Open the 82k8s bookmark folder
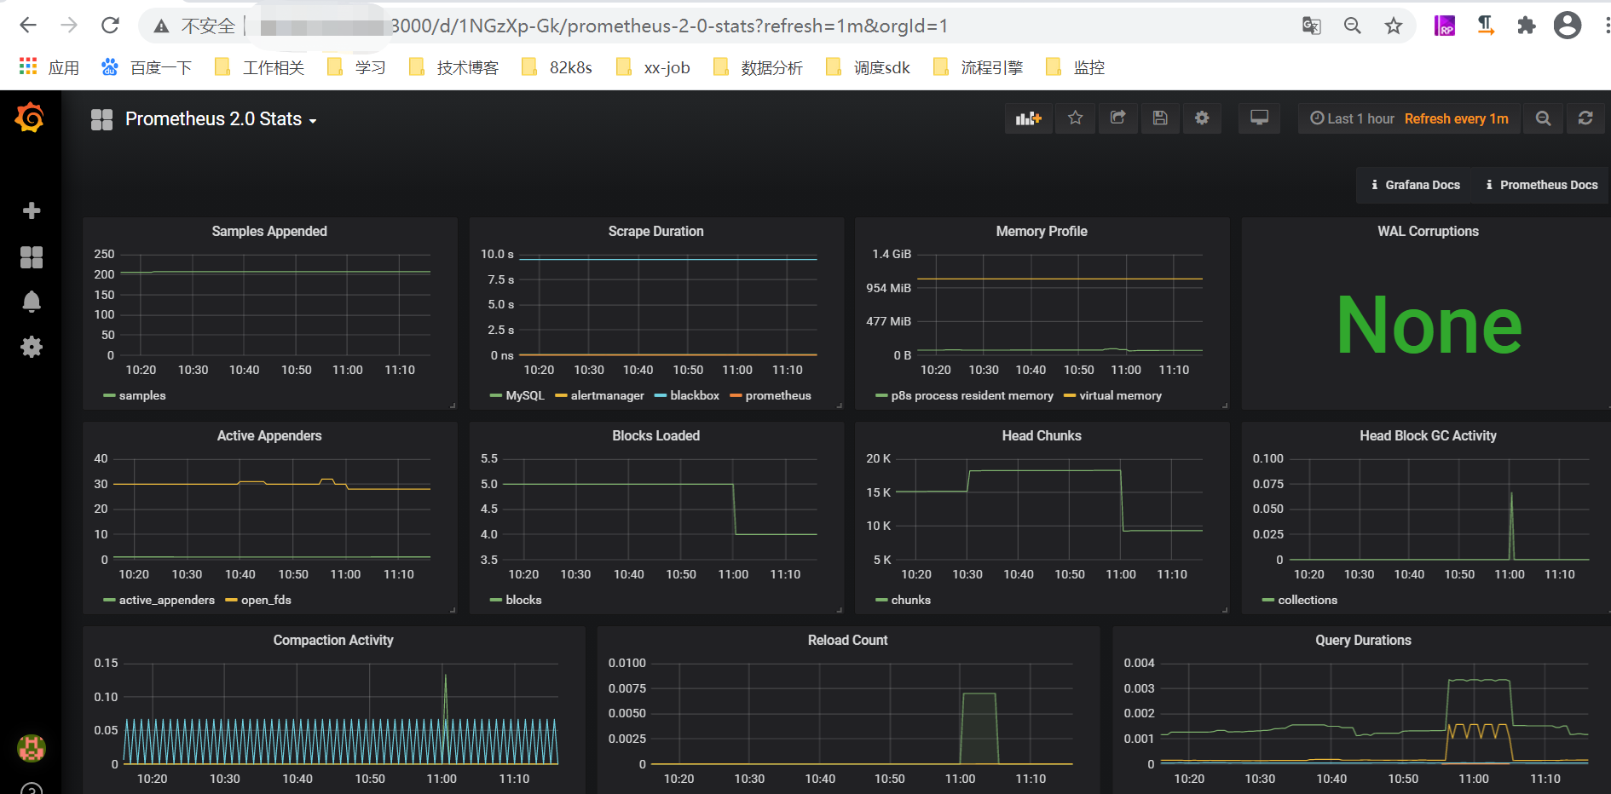The width and height of the screenshot is (1611, 794). [x=557, y=67]
